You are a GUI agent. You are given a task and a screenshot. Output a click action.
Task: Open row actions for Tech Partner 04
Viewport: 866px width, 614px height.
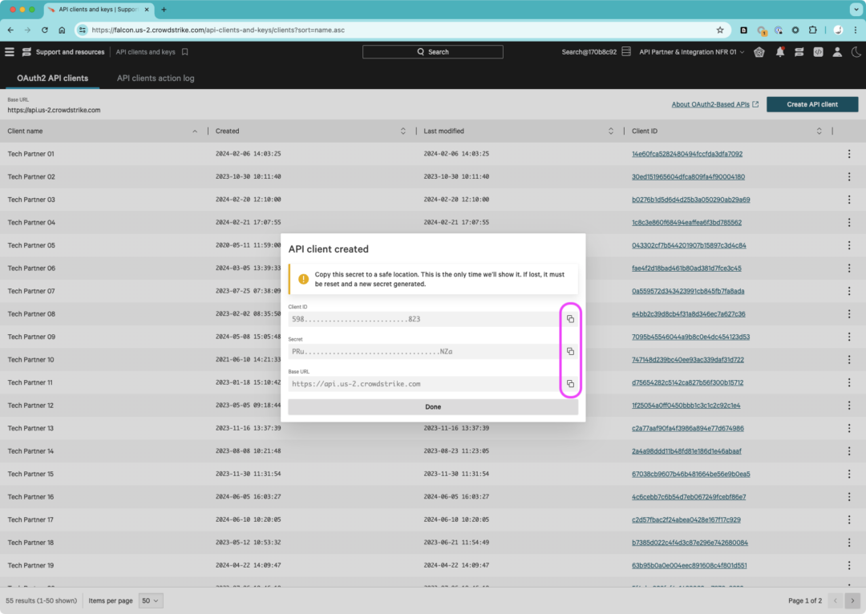849,223
